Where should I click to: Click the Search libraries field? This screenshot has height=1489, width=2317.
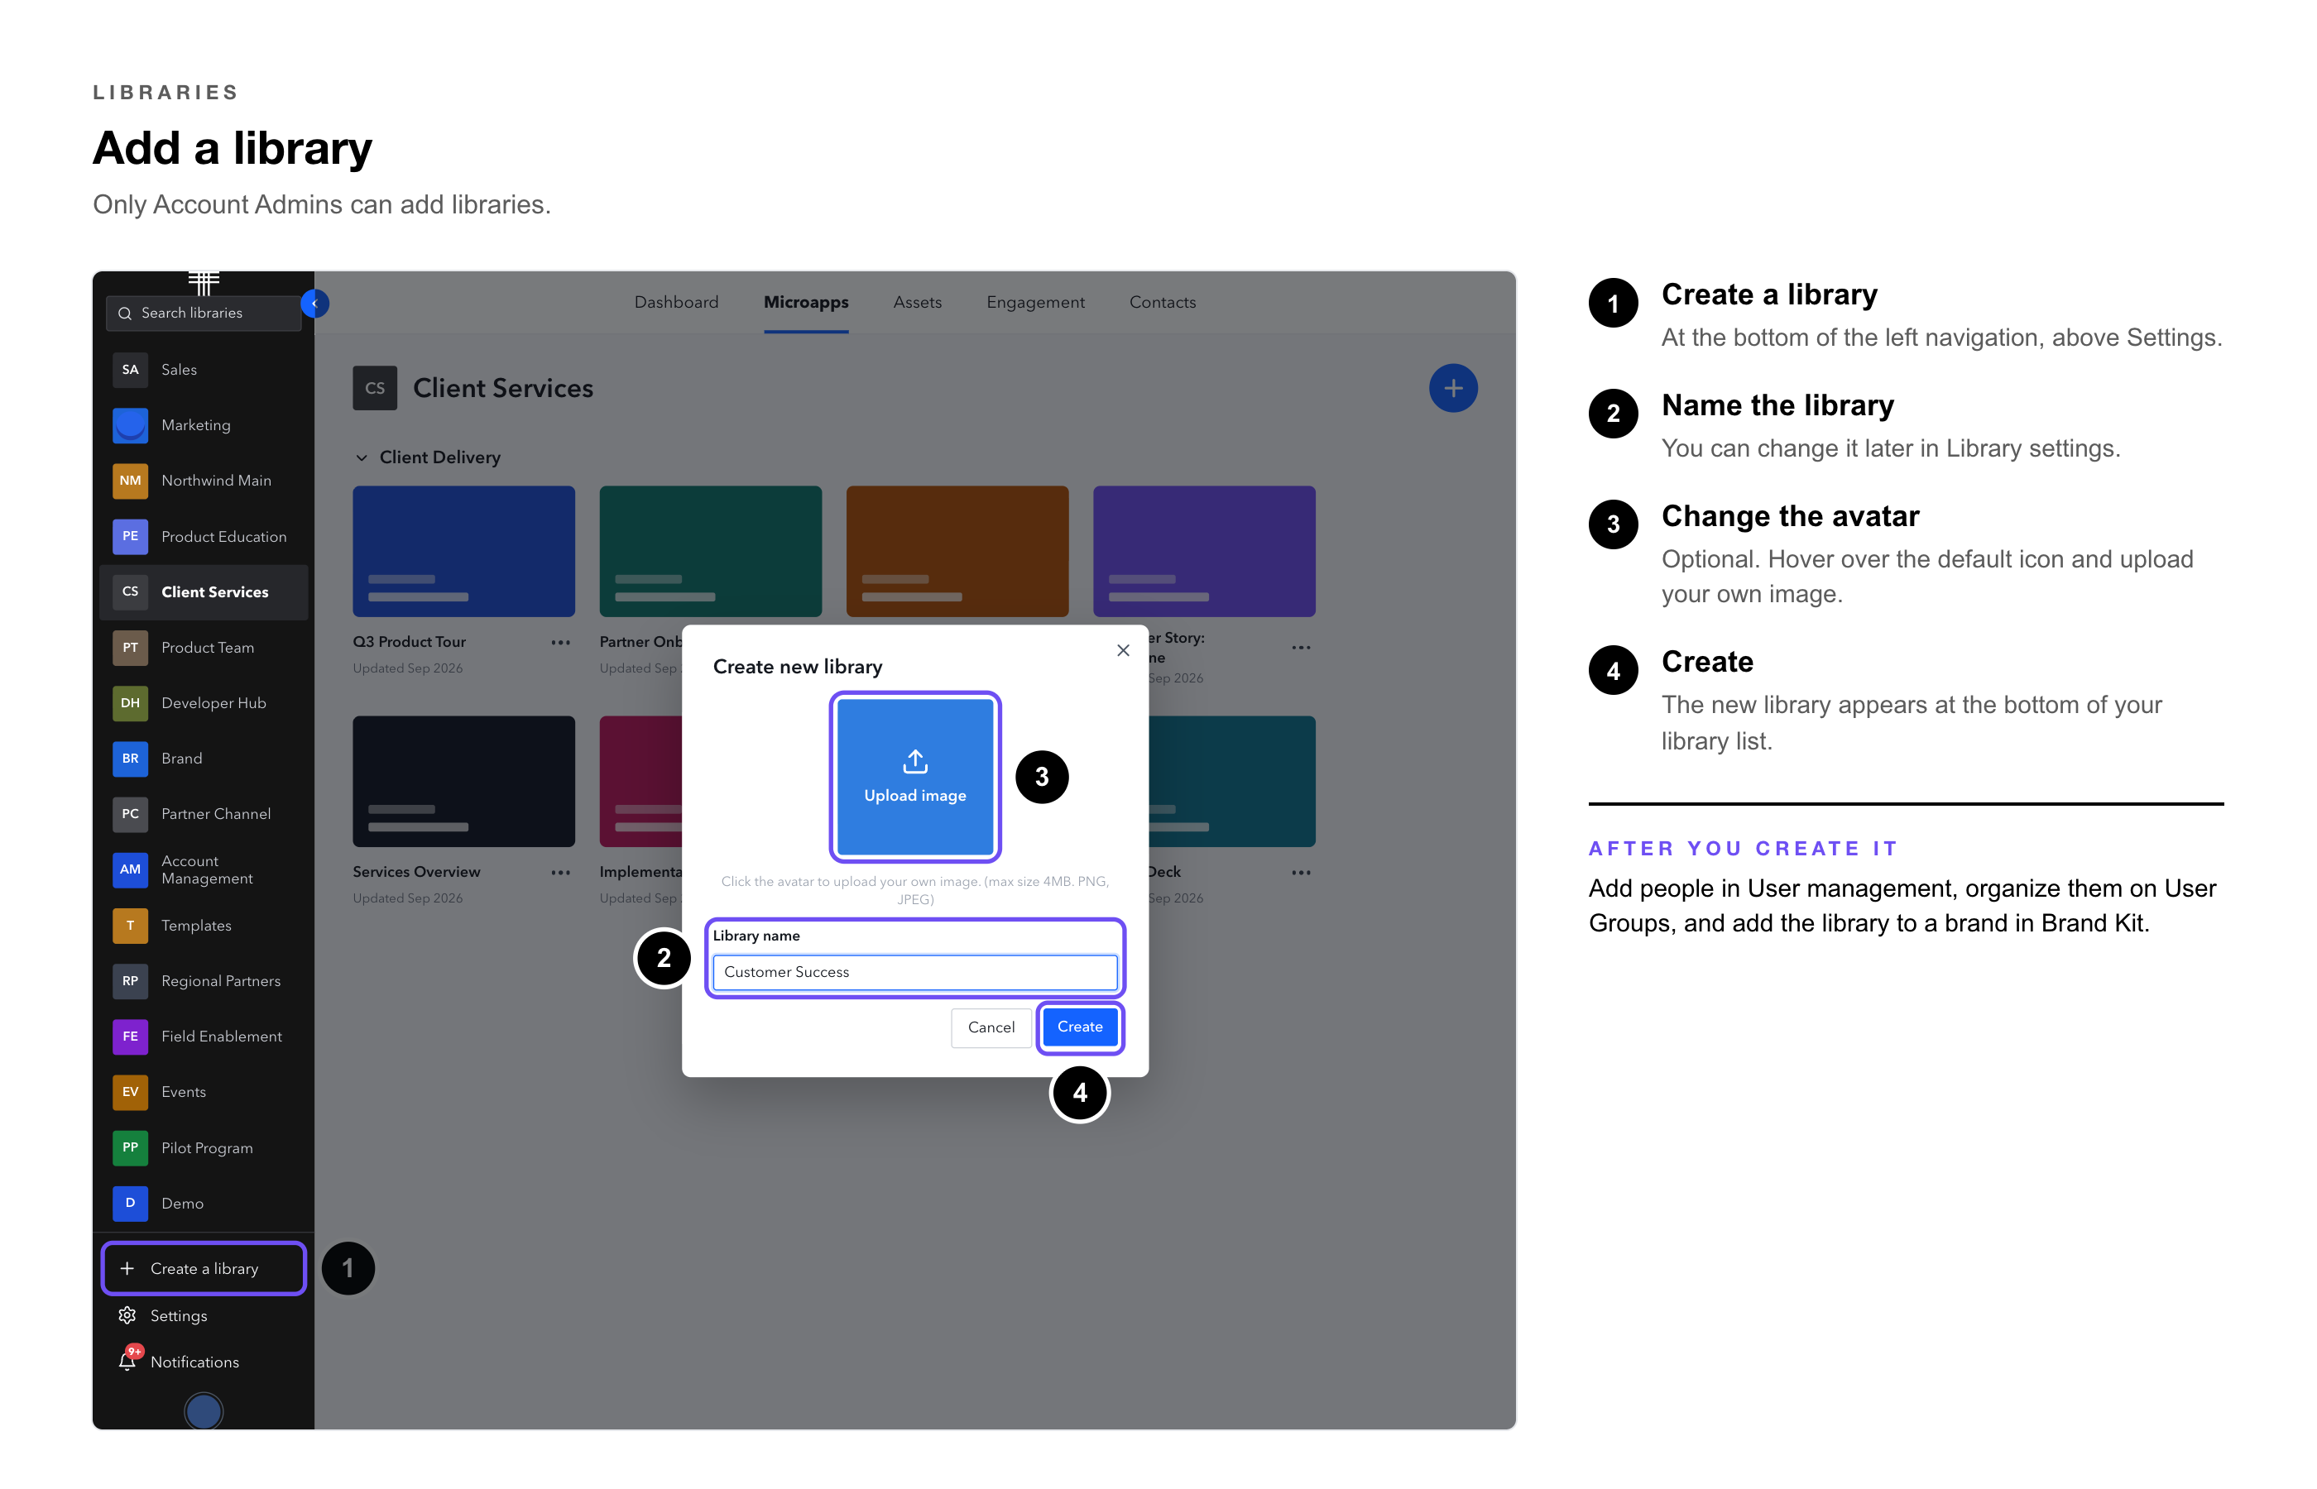[203, 314]
